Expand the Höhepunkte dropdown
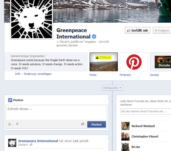The height and width of the screenshot is (151, 171). click(112, 88)
